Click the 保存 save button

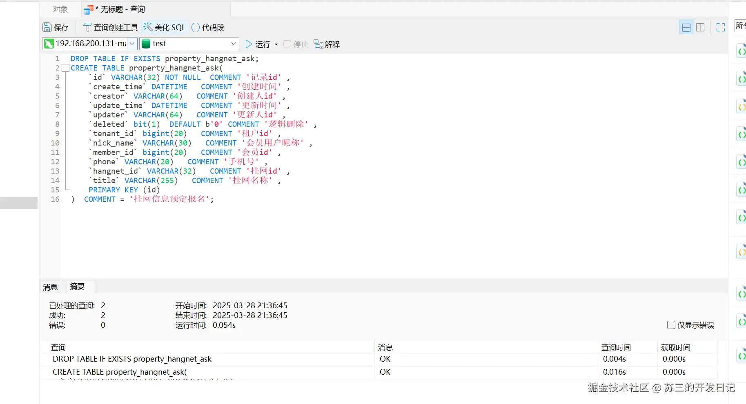click(56, 27)
